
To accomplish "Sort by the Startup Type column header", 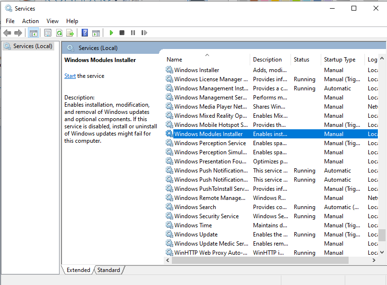I will (342, 60).
